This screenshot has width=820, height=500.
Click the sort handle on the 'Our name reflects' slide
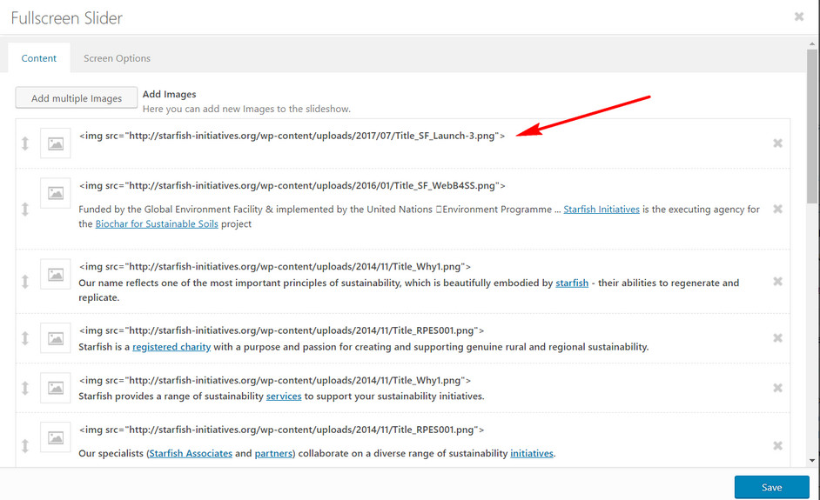pos(24,282)
